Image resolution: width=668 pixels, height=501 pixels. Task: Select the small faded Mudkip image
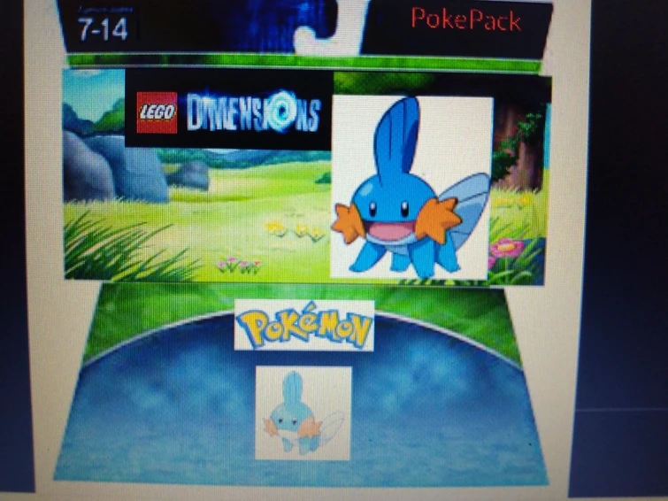tap(303, 412)
